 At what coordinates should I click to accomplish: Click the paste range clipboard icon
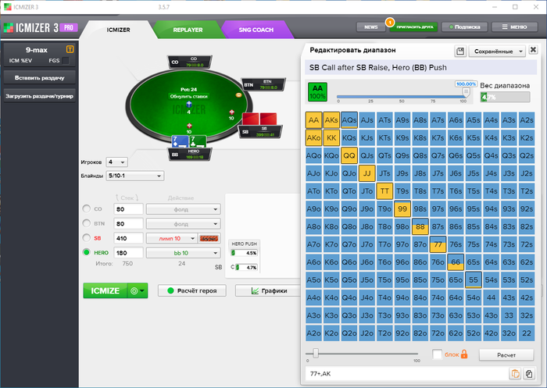tap(515, 374)
